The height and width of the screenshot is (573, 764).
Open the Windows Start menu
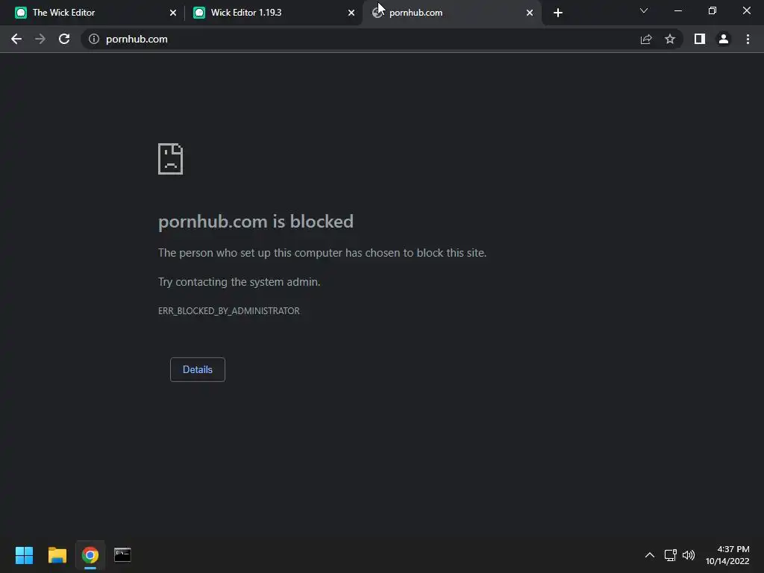pos(24,555)
